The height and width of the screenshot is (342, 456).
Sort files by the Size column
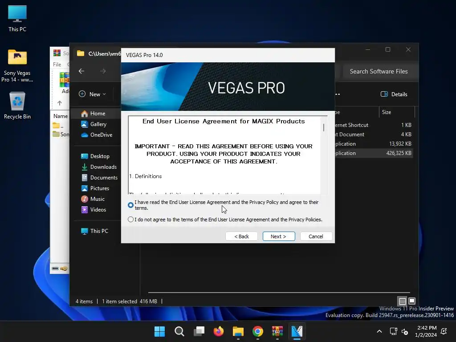click(x=397, y=112)
